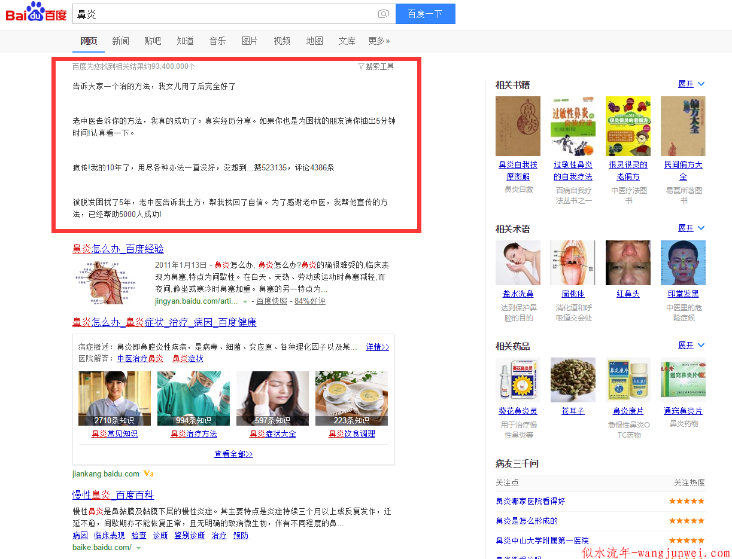Screen dimensions: 732x559
Task: Open the 扁桃体 term link
Action: pos(573,294)
